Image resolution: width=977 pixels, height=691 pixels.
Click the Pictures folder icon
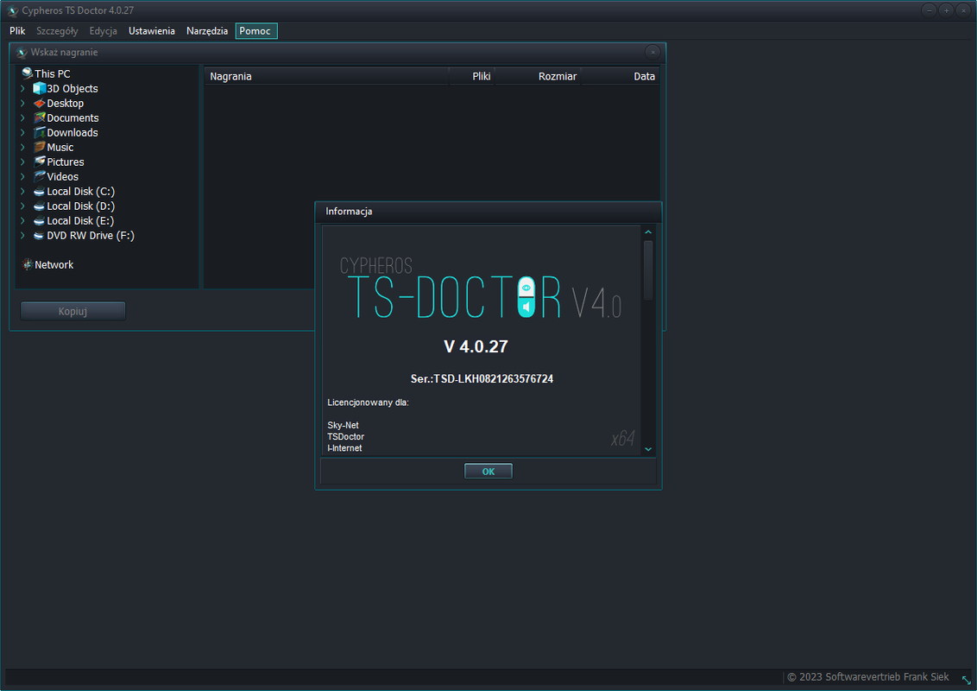pyautogui.click(x=39, y=162)
